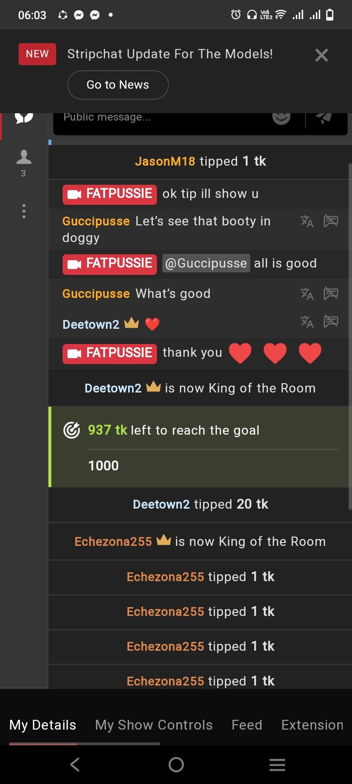Flag Deetown2's heart message
The image size is (352, 784).
pyautogui.click(x=331, y=321)
